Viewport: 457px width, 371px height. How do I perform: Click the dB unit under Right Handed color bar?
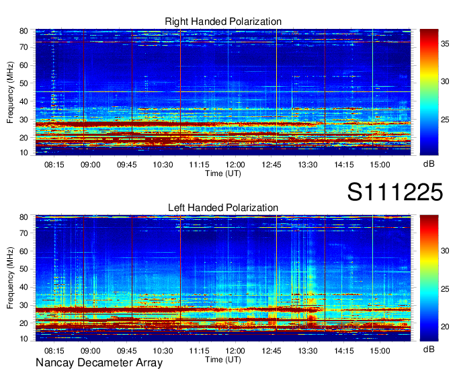[x=429, y=164]
